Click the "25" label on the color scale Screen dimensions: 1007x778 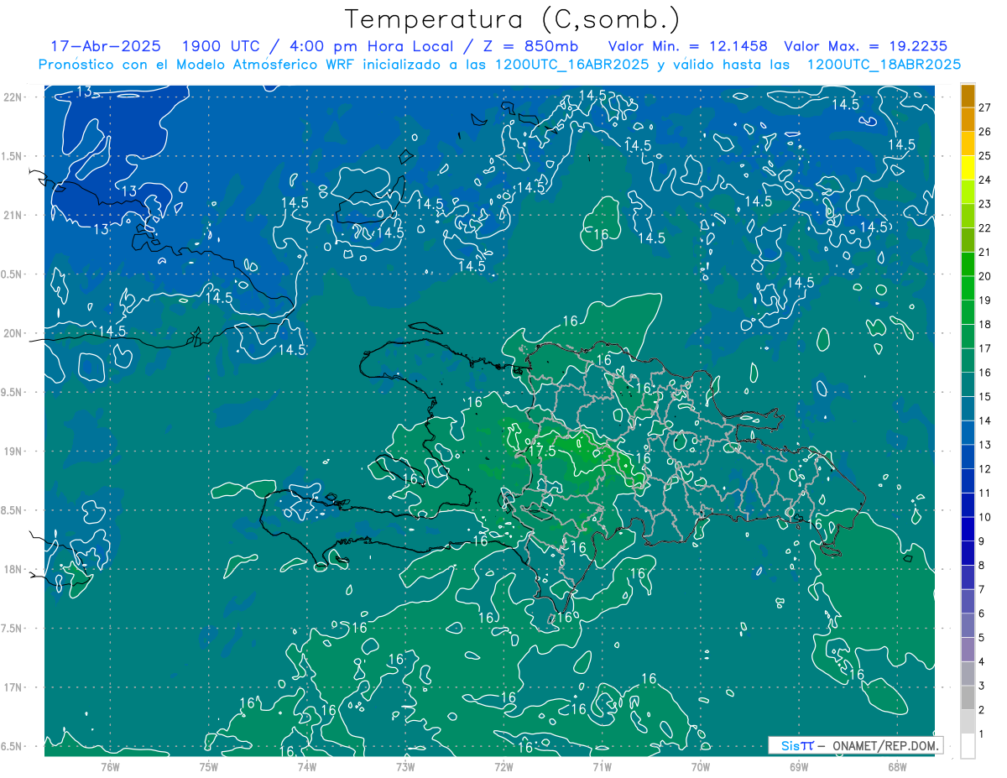[985, 155]
